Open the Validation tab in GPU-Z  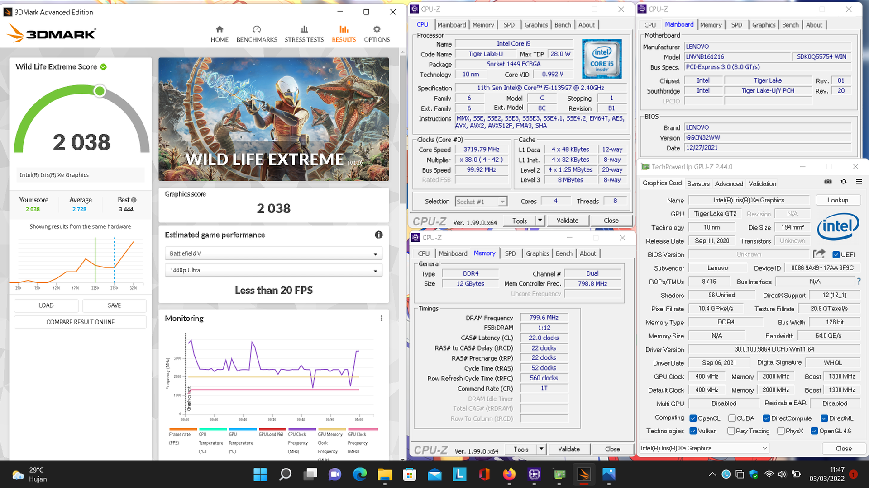tap(762, 183)
